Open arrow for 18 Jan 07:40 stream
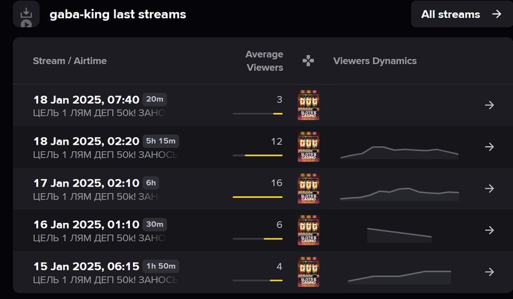The width and height of the screenshot is (513, 299). coord(490,105)
